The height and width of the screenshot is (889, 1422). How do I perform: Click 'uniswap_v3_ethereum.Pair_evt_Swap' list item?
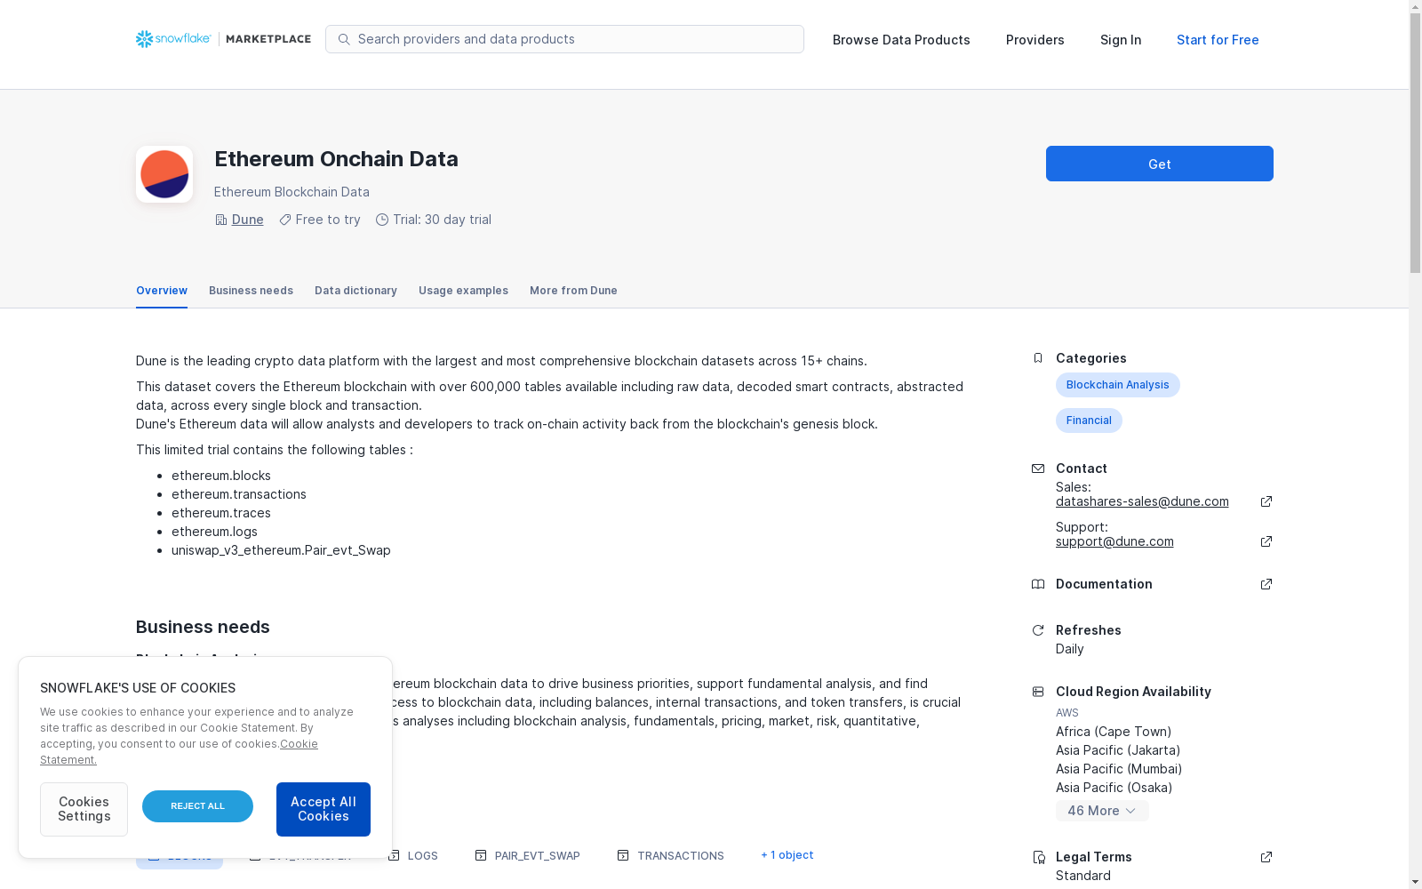pos(281,550)
